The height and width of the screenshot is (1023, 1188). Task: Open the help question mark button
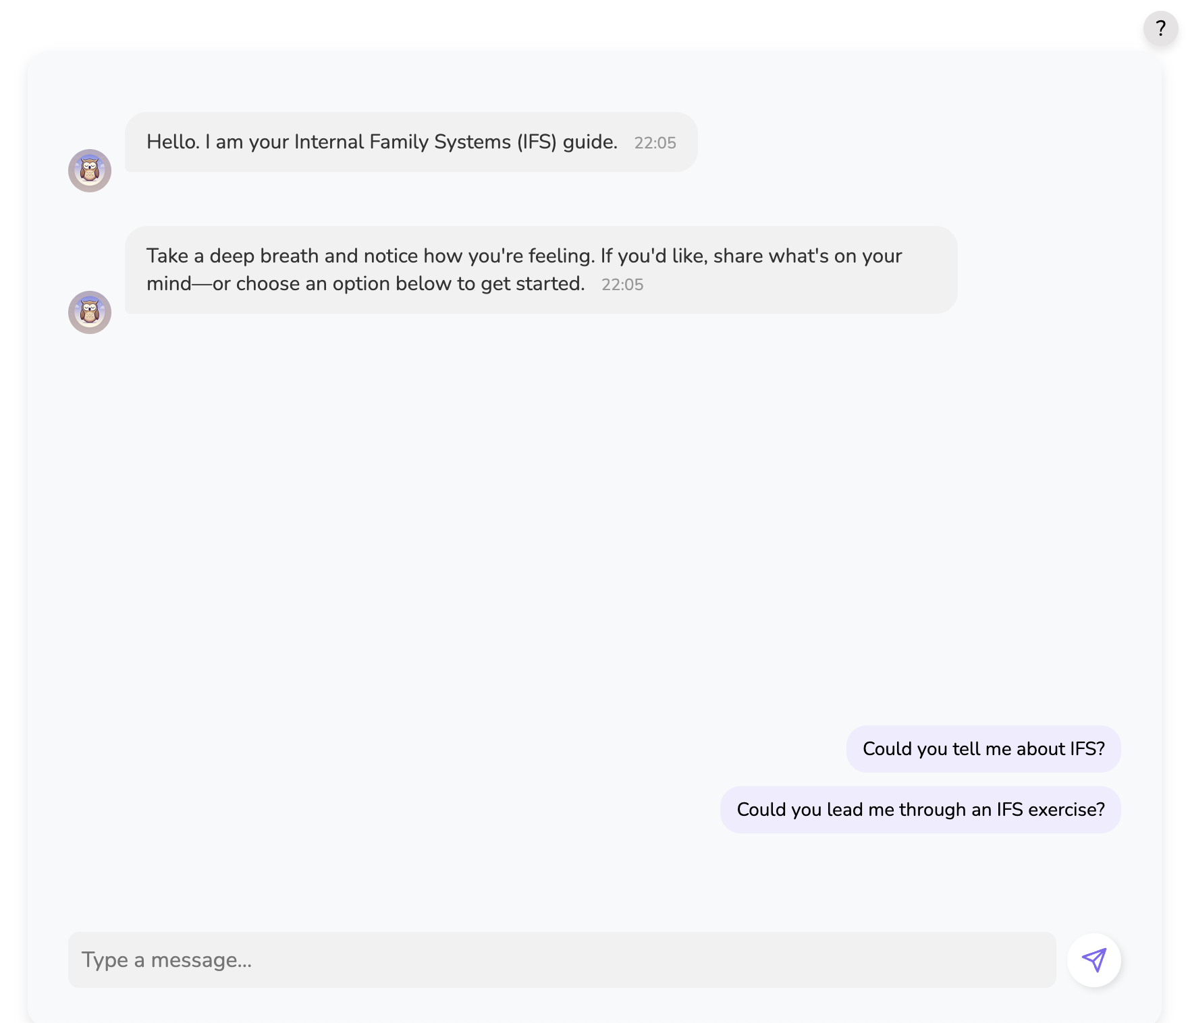click(x=1160, y=28)
